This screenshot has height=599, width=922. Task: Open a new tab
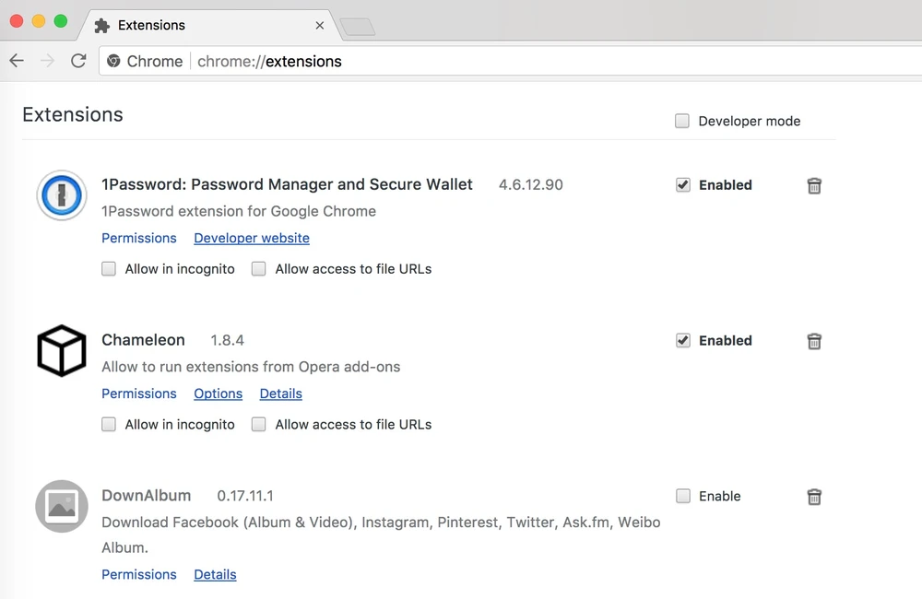pos(358,27)
